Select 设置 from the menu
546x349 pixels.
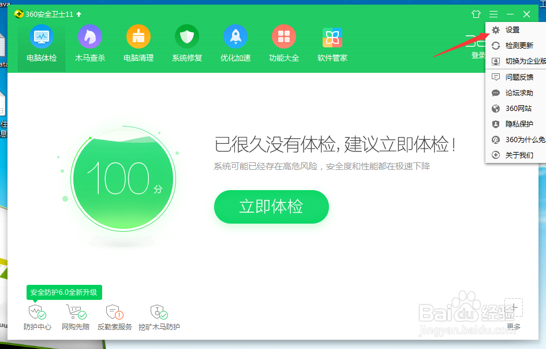click(x=516, y=30)
